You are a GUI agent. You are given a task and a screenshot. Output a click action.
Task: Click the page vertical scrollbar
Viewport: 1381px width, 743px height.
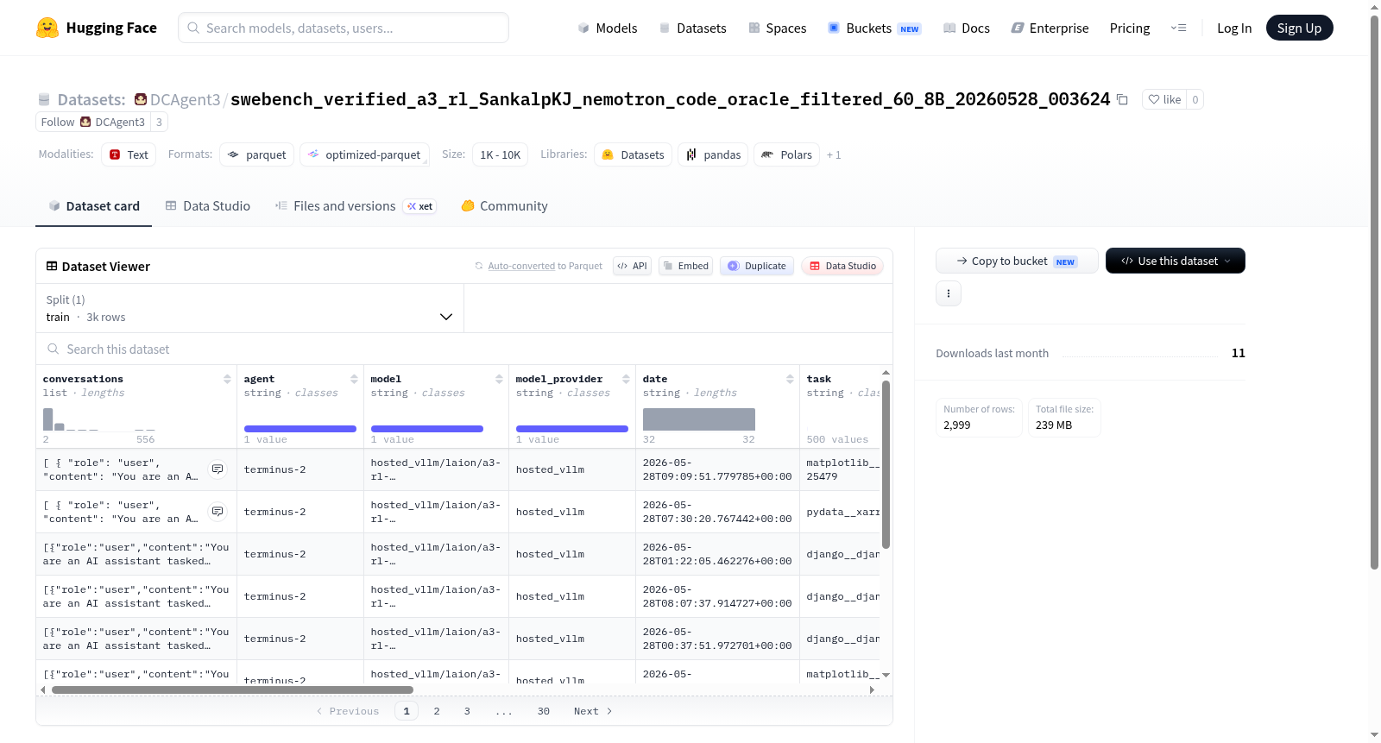coord(1375,292)
